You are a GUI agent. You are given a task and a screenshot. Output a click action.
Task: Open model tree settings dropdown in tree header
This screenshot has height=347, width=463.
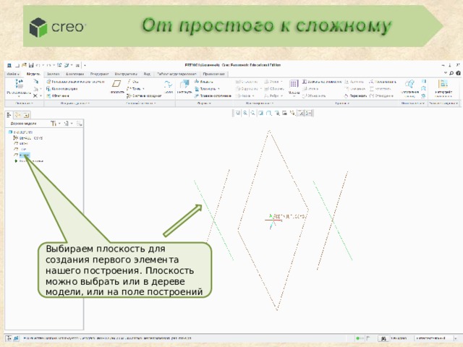point(55,124)
